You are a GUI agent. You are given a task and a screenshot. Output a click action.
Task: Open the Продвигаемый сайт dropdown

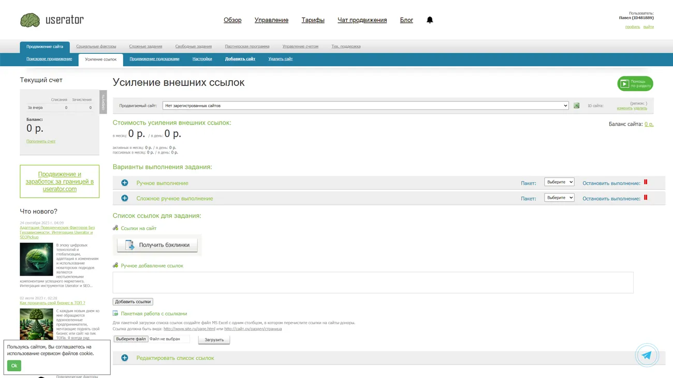coord(365,105)
